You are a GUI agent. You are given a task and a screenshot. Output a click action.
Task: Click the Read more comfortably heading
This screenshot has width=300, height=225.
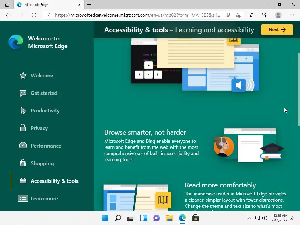click(x=220, y=185)
